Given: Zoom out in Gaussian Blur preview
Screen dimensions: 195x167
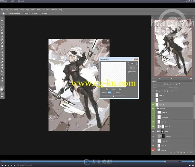Looking at the screenshot, I should (x=107, y=89).
